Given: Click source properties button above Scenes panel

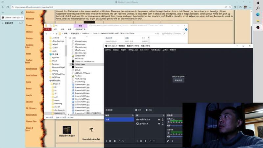Looking at the screenshot, I should [138, 110].
